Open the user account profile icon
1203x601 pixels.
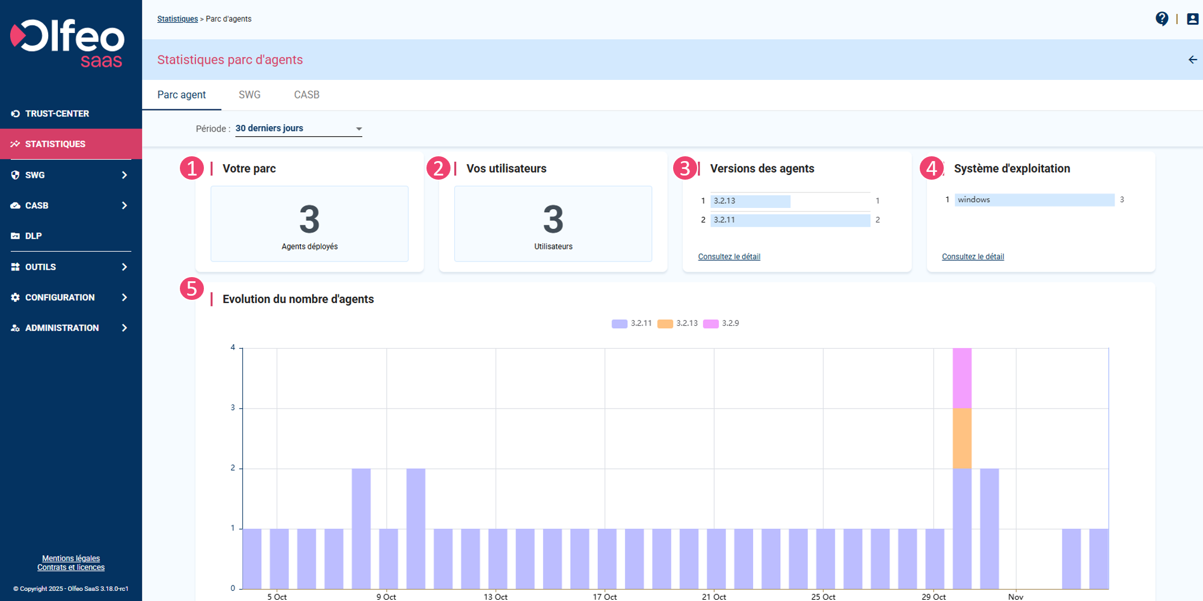(x=1192, y=19)
